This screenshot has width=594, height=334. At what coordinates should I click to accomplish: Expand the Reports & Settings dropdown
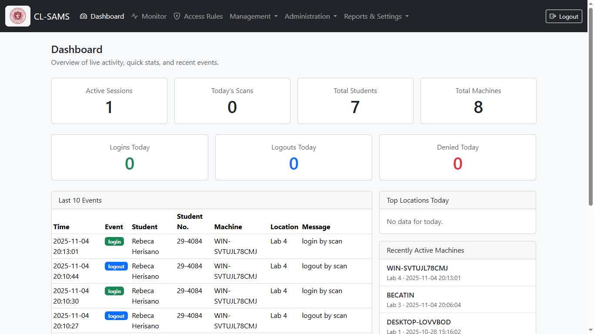point(376,17)
